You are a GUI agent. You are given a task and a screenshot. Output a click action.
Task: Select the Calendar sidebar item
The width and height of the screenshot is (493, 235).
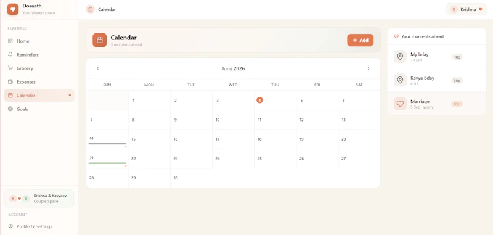pyautogui.click(x=39, y=96)
